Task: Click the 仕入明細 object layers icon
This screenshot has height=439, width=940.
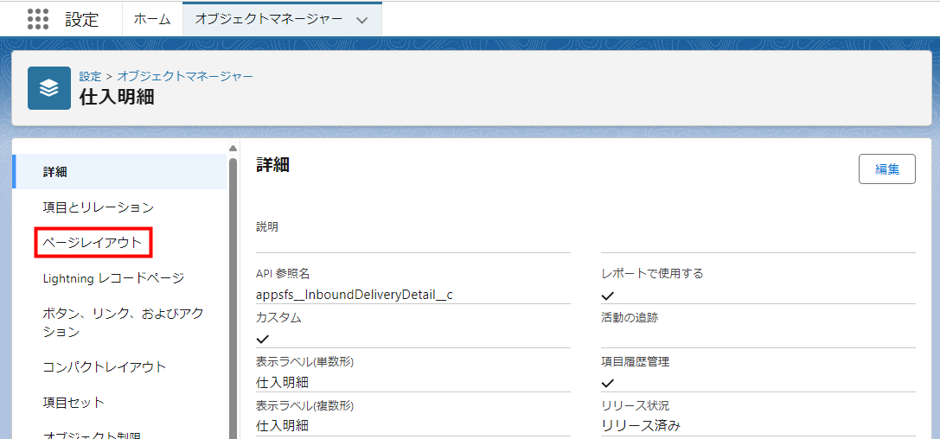Action: click(49, 88)
